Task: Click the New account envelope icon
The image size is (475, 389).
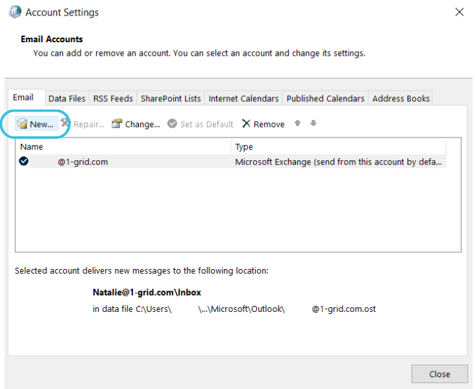Action: [x=22, y=124]
